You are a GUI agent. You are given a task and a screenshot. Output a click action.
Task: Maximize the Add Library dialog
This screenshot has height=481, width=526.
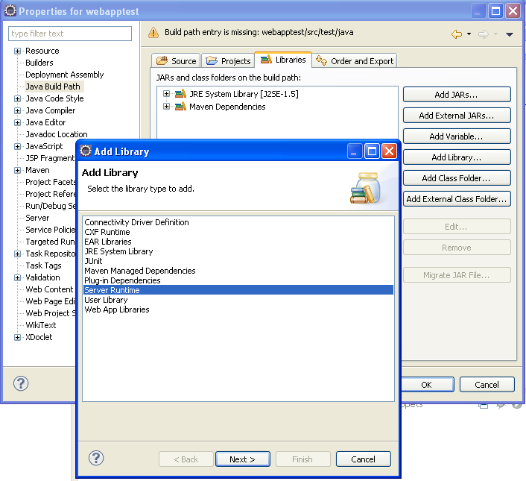click(372, 151)
